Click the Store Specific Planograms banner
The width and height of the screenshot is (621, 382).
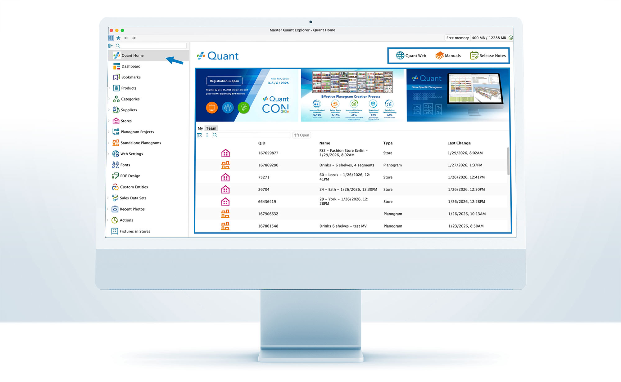coord(458,95)
